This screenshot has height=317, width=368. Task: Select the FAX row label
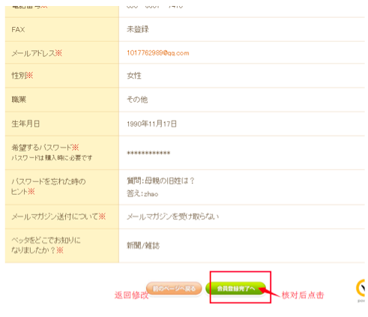(x=18, y=29)
